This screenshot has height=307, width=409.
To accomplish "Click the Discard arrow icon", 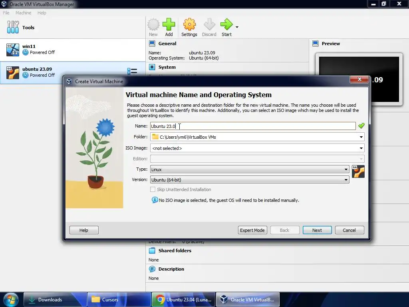I will pyautogui.click(x=209, y=24).
